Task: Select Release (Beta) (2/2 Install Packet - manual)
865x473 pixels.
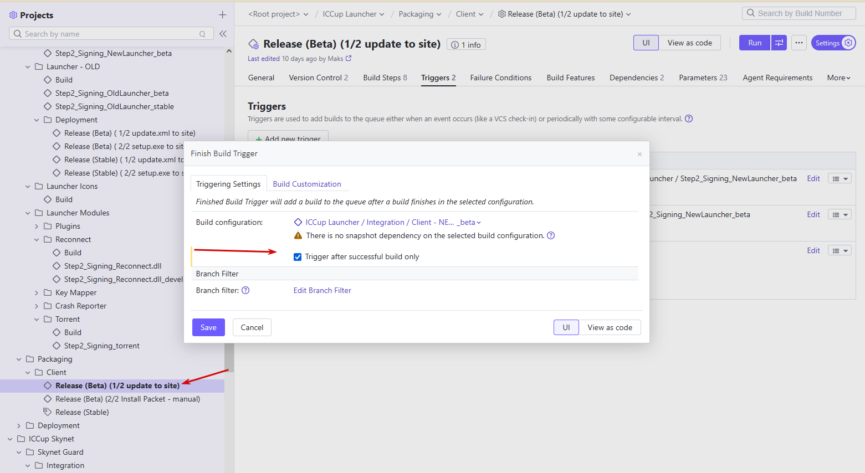Action: click(127, 399)
